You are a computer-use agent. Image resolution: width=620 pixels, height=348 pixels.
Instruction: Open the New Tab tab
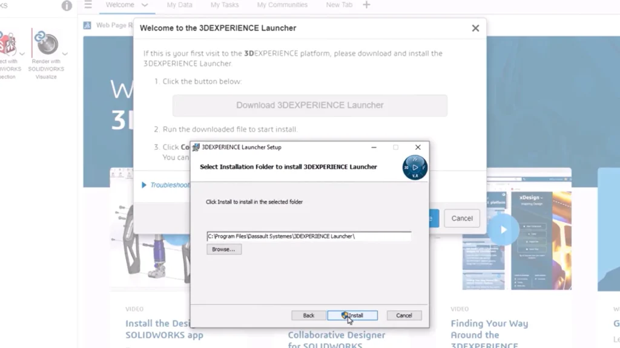click(x=339, y=5)
